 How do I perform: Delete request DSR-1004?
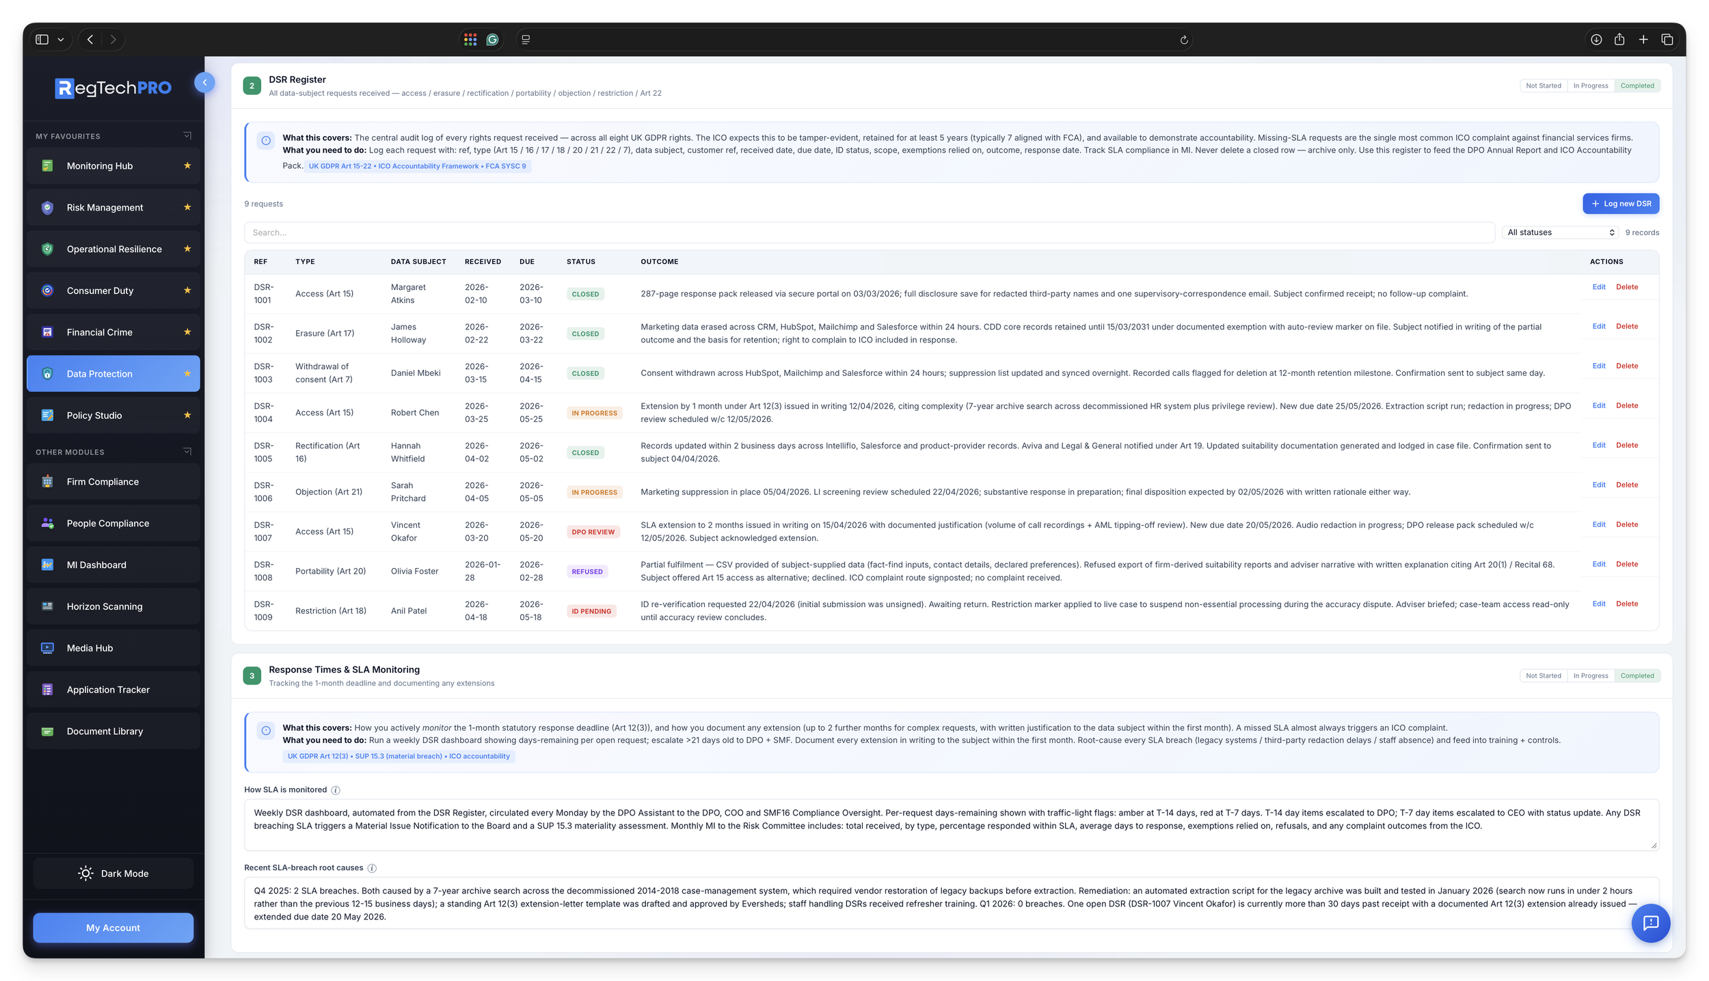[1627, 406]
